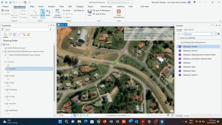Screen dimensions: 222x125
Task: Uncheck P_Drain layer visibility
Action: (x=7, y=97)
